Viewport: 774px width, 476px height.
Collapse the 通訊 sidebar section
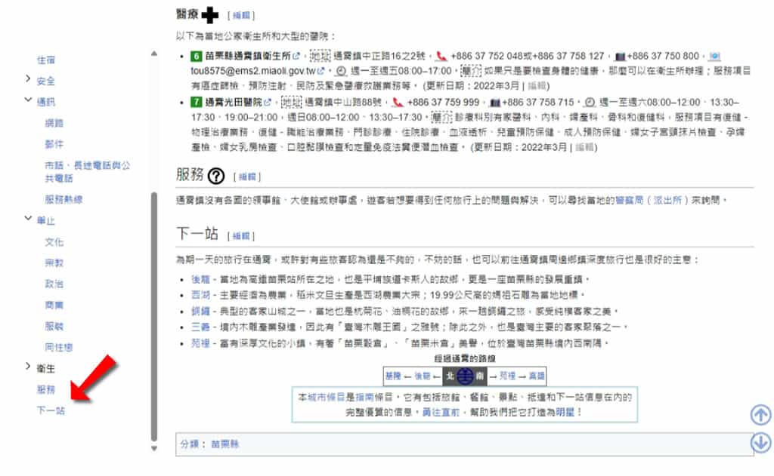click(x=28, y=100)
